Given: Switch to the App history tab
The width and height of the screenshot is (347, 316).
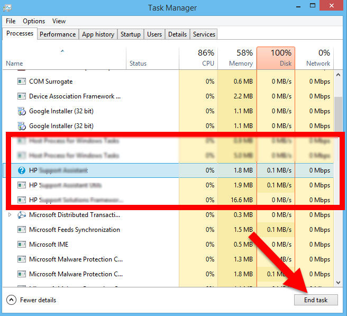Looking at the screenshot, I should (x=98, y=34).
